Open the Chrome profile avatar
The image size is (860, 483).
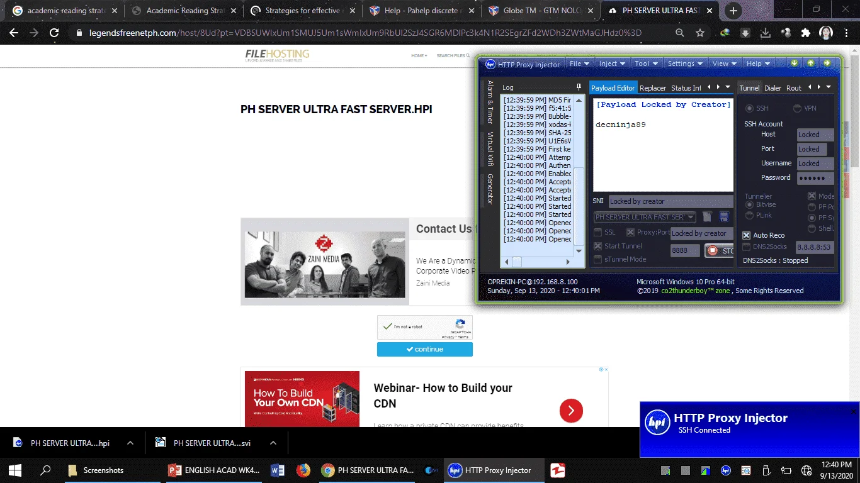point(827,33)
